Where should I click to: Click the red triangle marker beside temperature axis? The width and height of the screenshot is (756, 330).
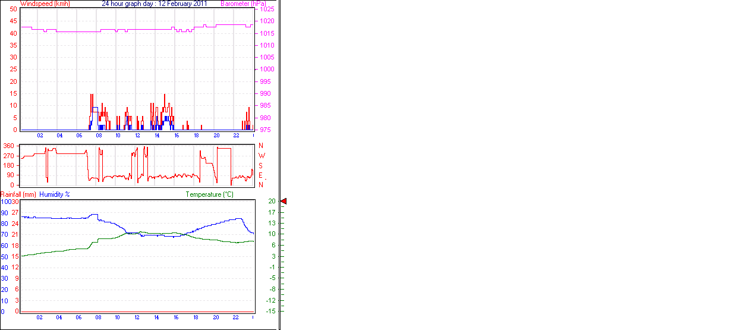tap(283, 202)
